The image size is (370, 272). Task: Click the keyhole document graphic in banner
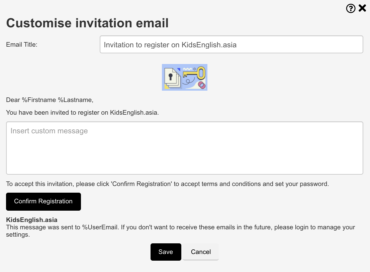(171, 78)
